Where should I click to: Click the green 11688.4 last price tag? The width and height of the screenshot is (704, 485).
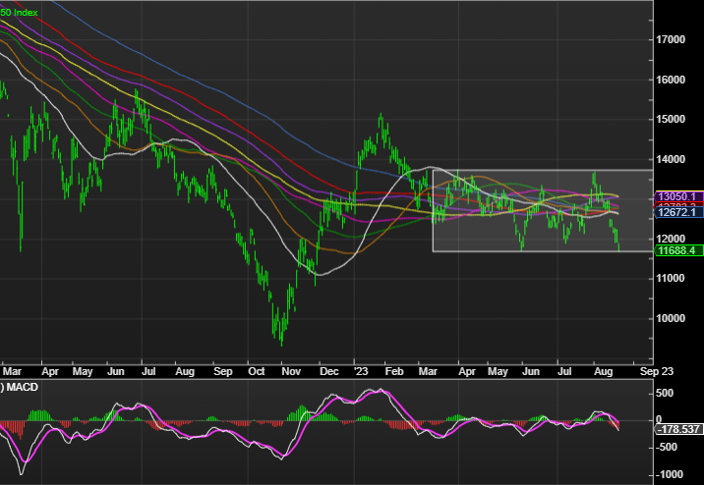(678, 250)
